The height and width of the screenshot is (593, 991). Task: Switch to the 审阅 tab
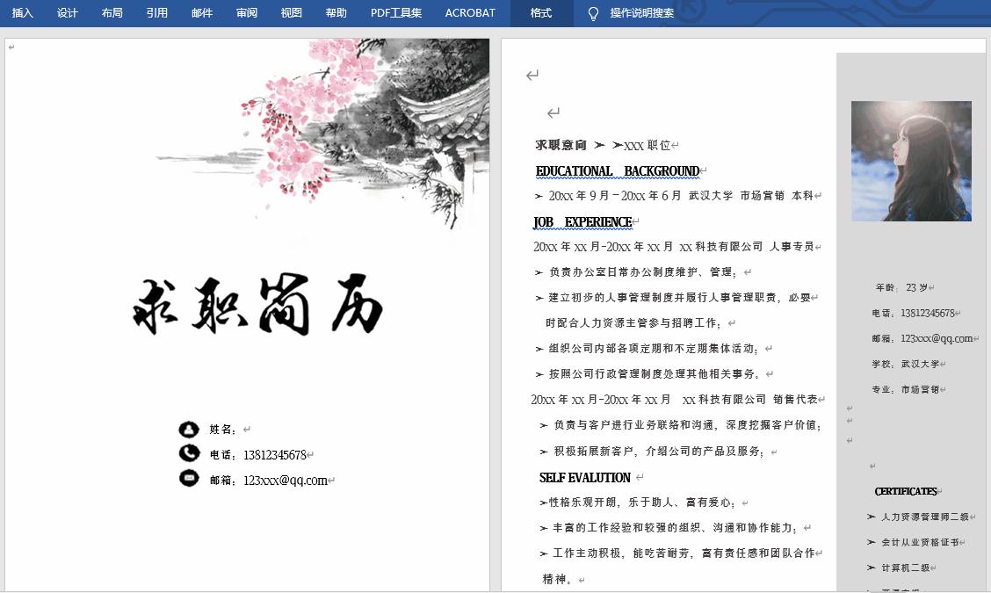tap(246, 13)
